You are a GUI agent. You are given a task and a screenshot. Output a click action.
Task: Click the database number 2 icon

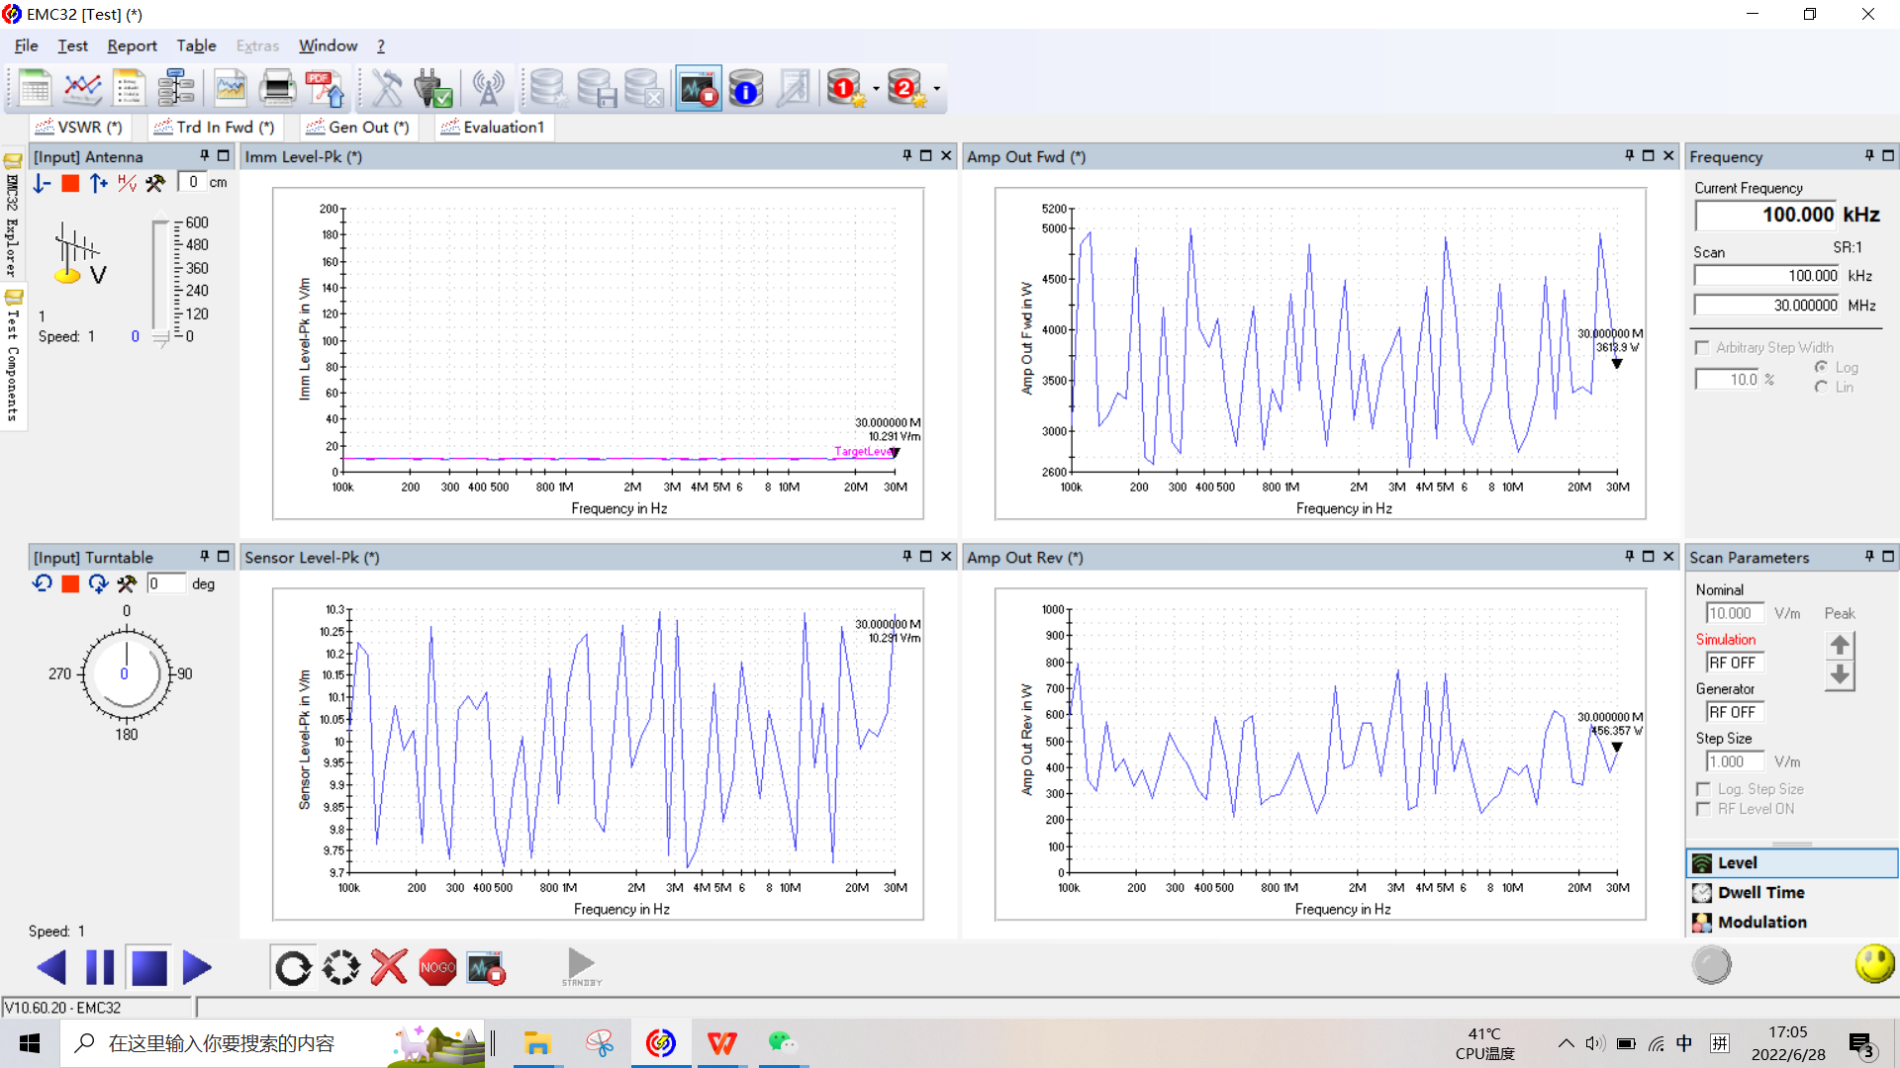pos(906,88)
